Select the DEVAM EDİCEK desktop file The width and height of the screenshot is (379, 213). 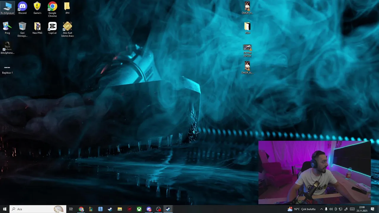247,51
